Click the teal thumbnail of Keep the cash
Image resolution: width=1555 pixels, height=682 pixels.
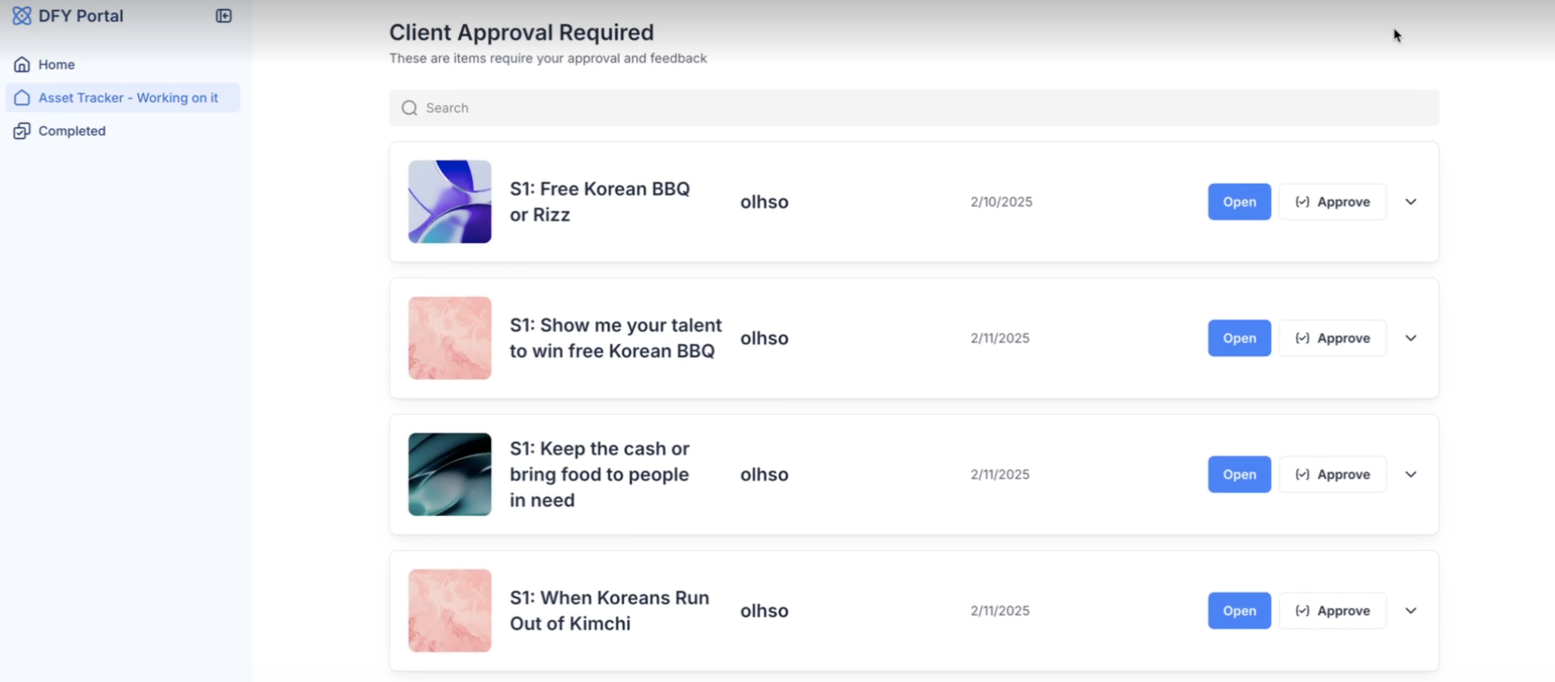click(x=450, y=474)
